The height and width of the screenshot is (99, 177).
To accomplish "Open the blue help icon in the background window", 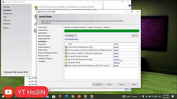I will point(130,5).
